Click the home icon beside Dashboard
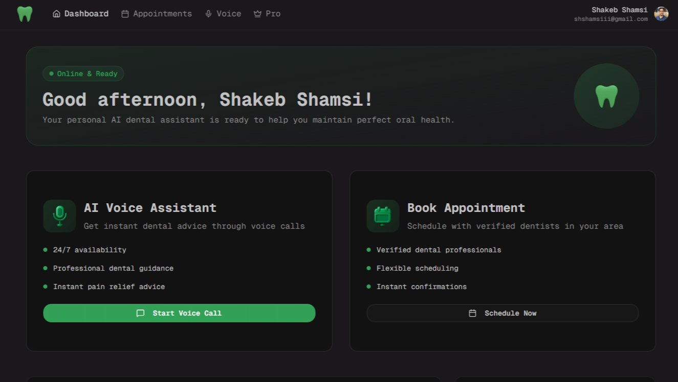Image resolution: width=678 pixels, height=382 pixels. (56, 14)
